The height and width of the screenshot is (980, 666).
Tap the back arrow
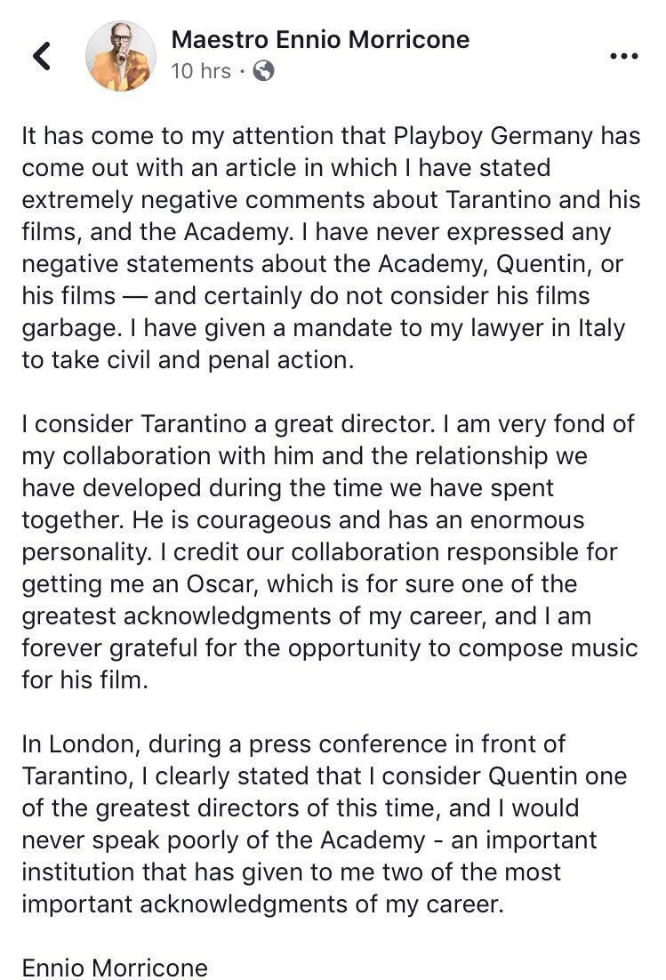point(42,56)
